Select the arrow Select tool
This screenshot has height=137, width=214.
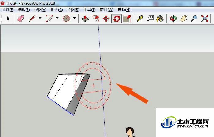click(x=8, y=19)
